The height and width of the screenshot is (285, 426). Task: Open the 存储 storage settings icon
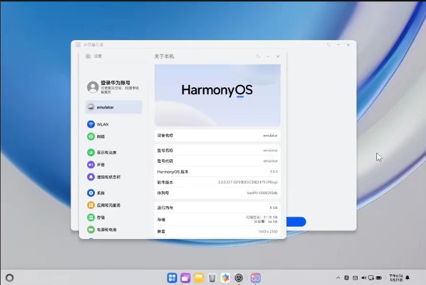[91, 217]
